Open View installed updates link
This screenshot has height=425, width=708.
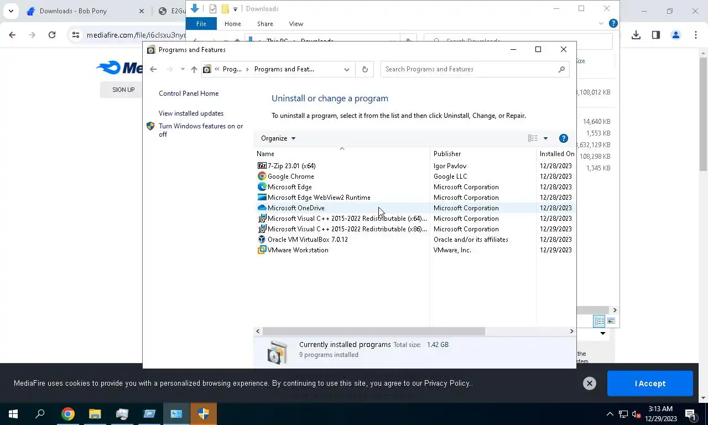(x=191, y=113)
